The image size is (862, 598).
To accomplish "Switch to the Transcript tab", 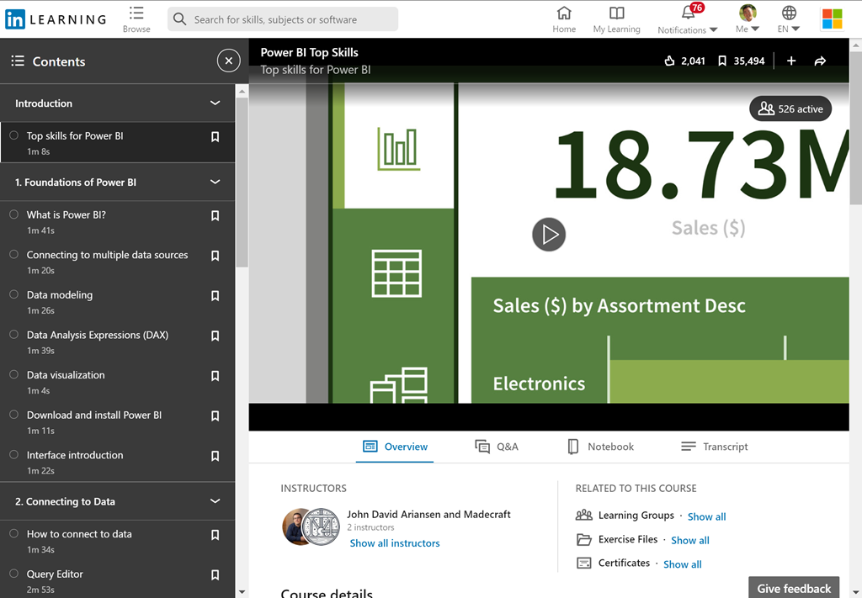I will [x=714, y=447].
